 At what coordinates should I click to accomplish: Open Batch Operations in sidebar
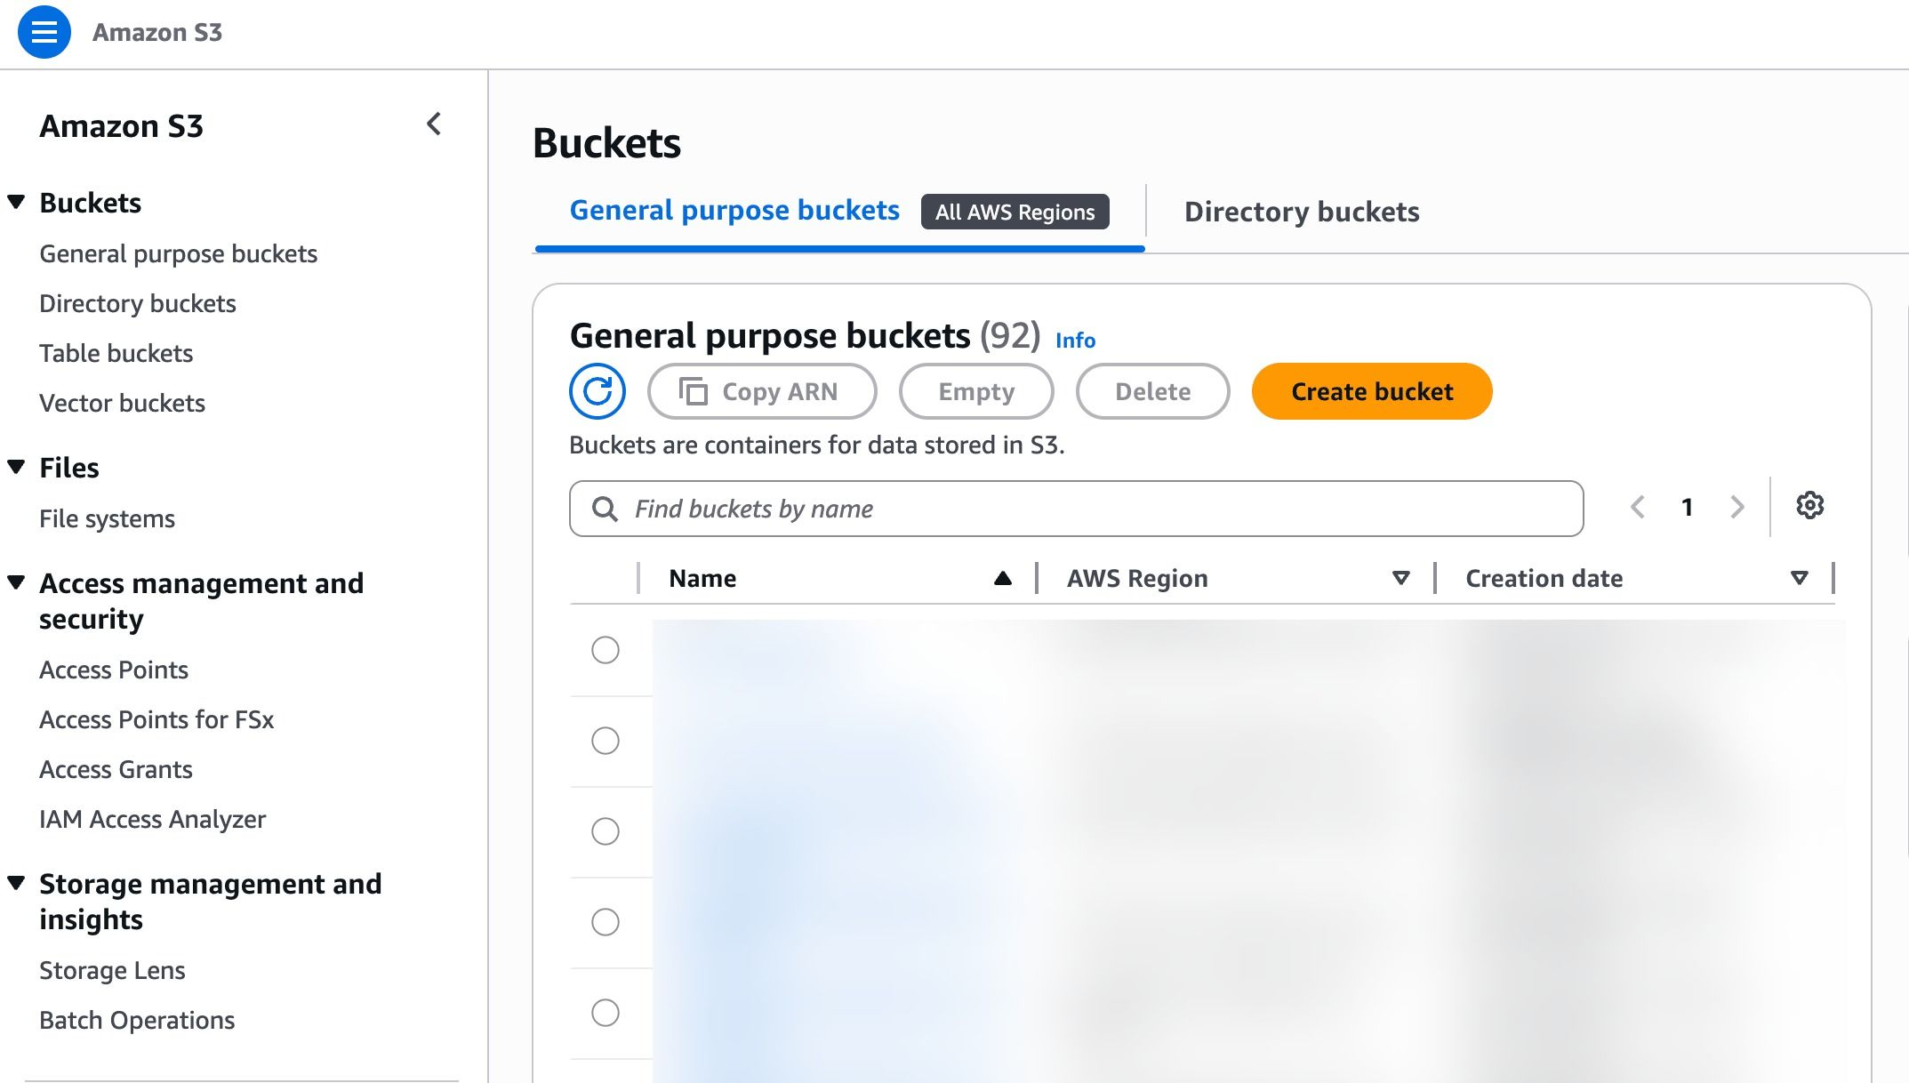tap(137, 1021)
